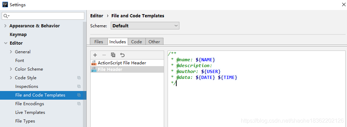Viewport: 347px width, 127px height.
Task: Expand the General node
Action: point(11,52)
